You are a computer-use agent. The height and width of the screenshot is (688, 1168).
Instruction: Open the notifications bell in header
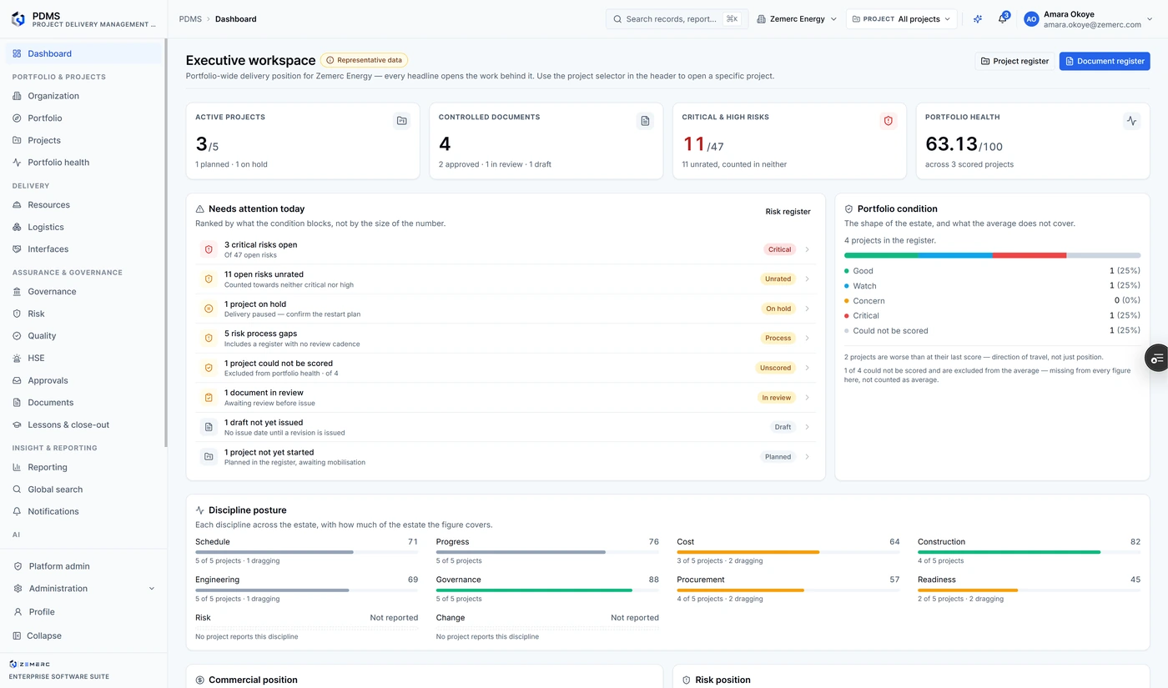pyautogui.click(x=1003, y=19)
